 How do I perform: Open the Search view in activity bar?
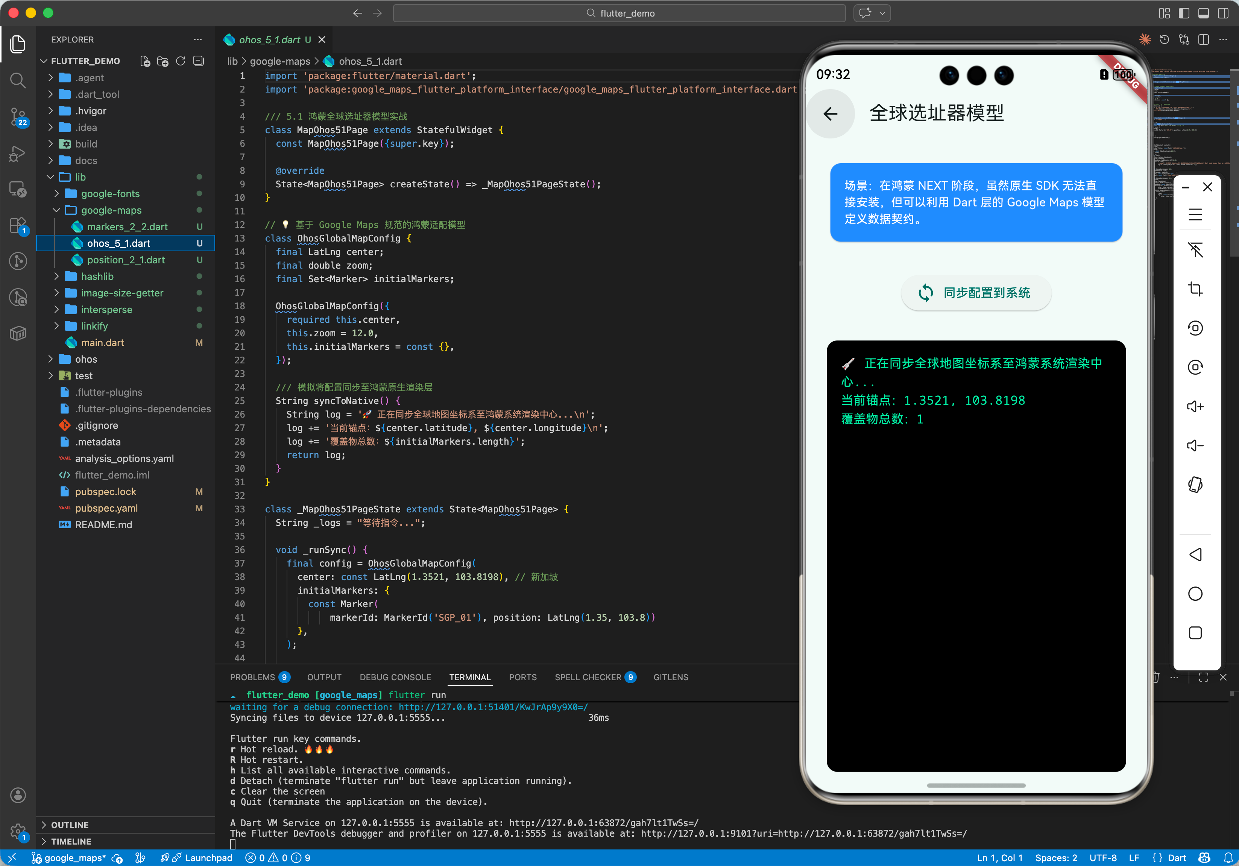click(x=18, y=81)
